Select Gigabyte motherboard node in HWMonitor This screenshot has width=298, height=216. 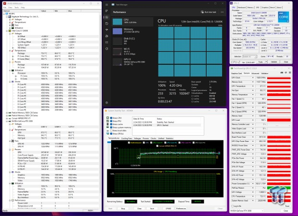[25, 17]
